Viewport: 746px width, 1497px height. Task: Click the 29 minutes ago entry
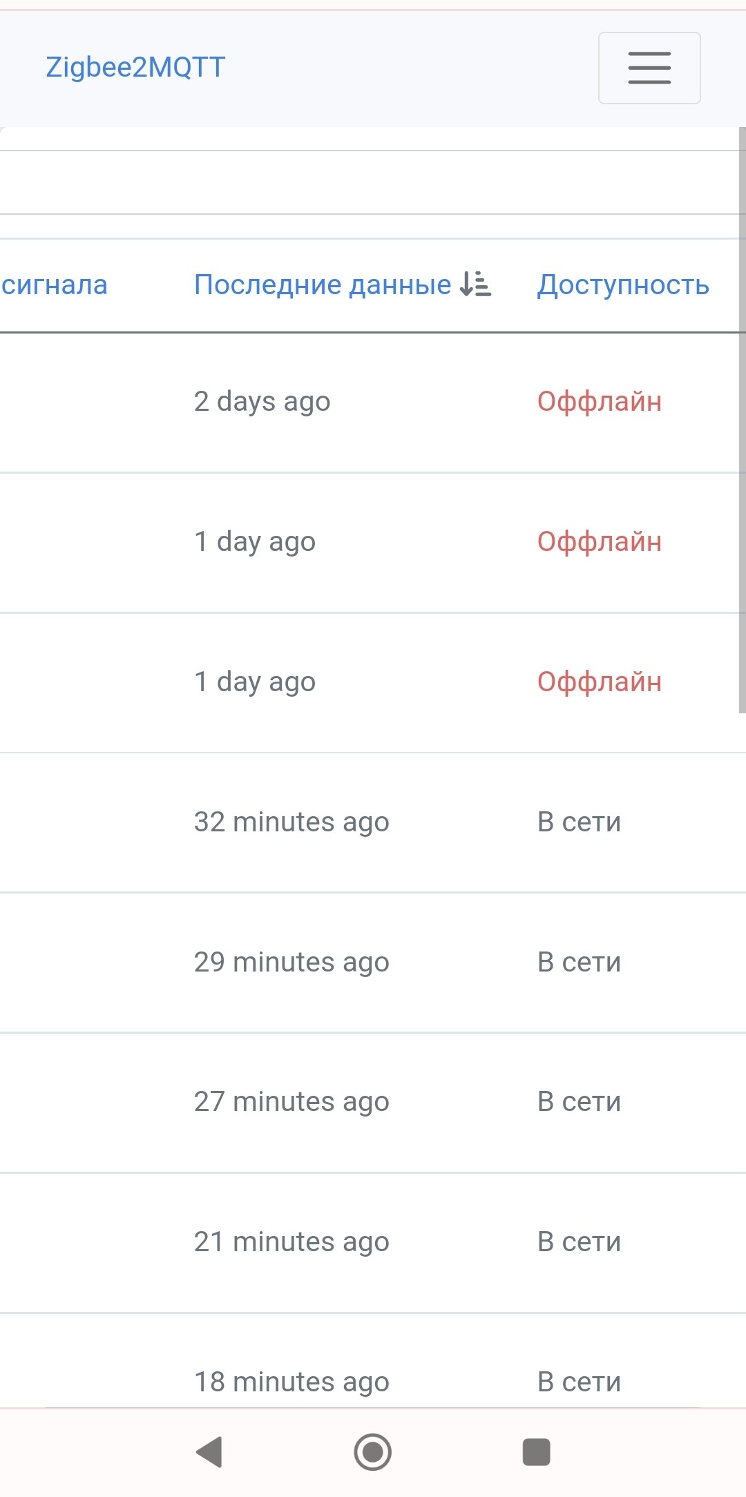291,962
